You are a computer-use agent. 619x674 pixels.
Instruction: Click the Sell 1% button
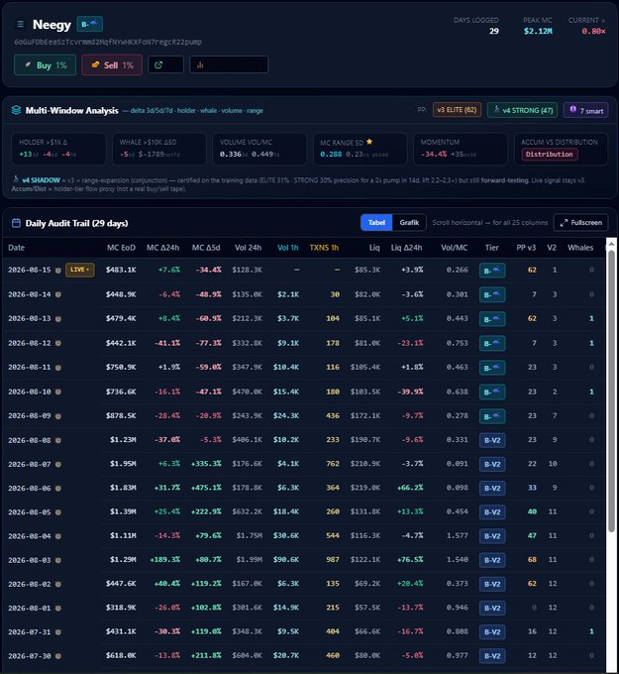(x=112, y=64)
